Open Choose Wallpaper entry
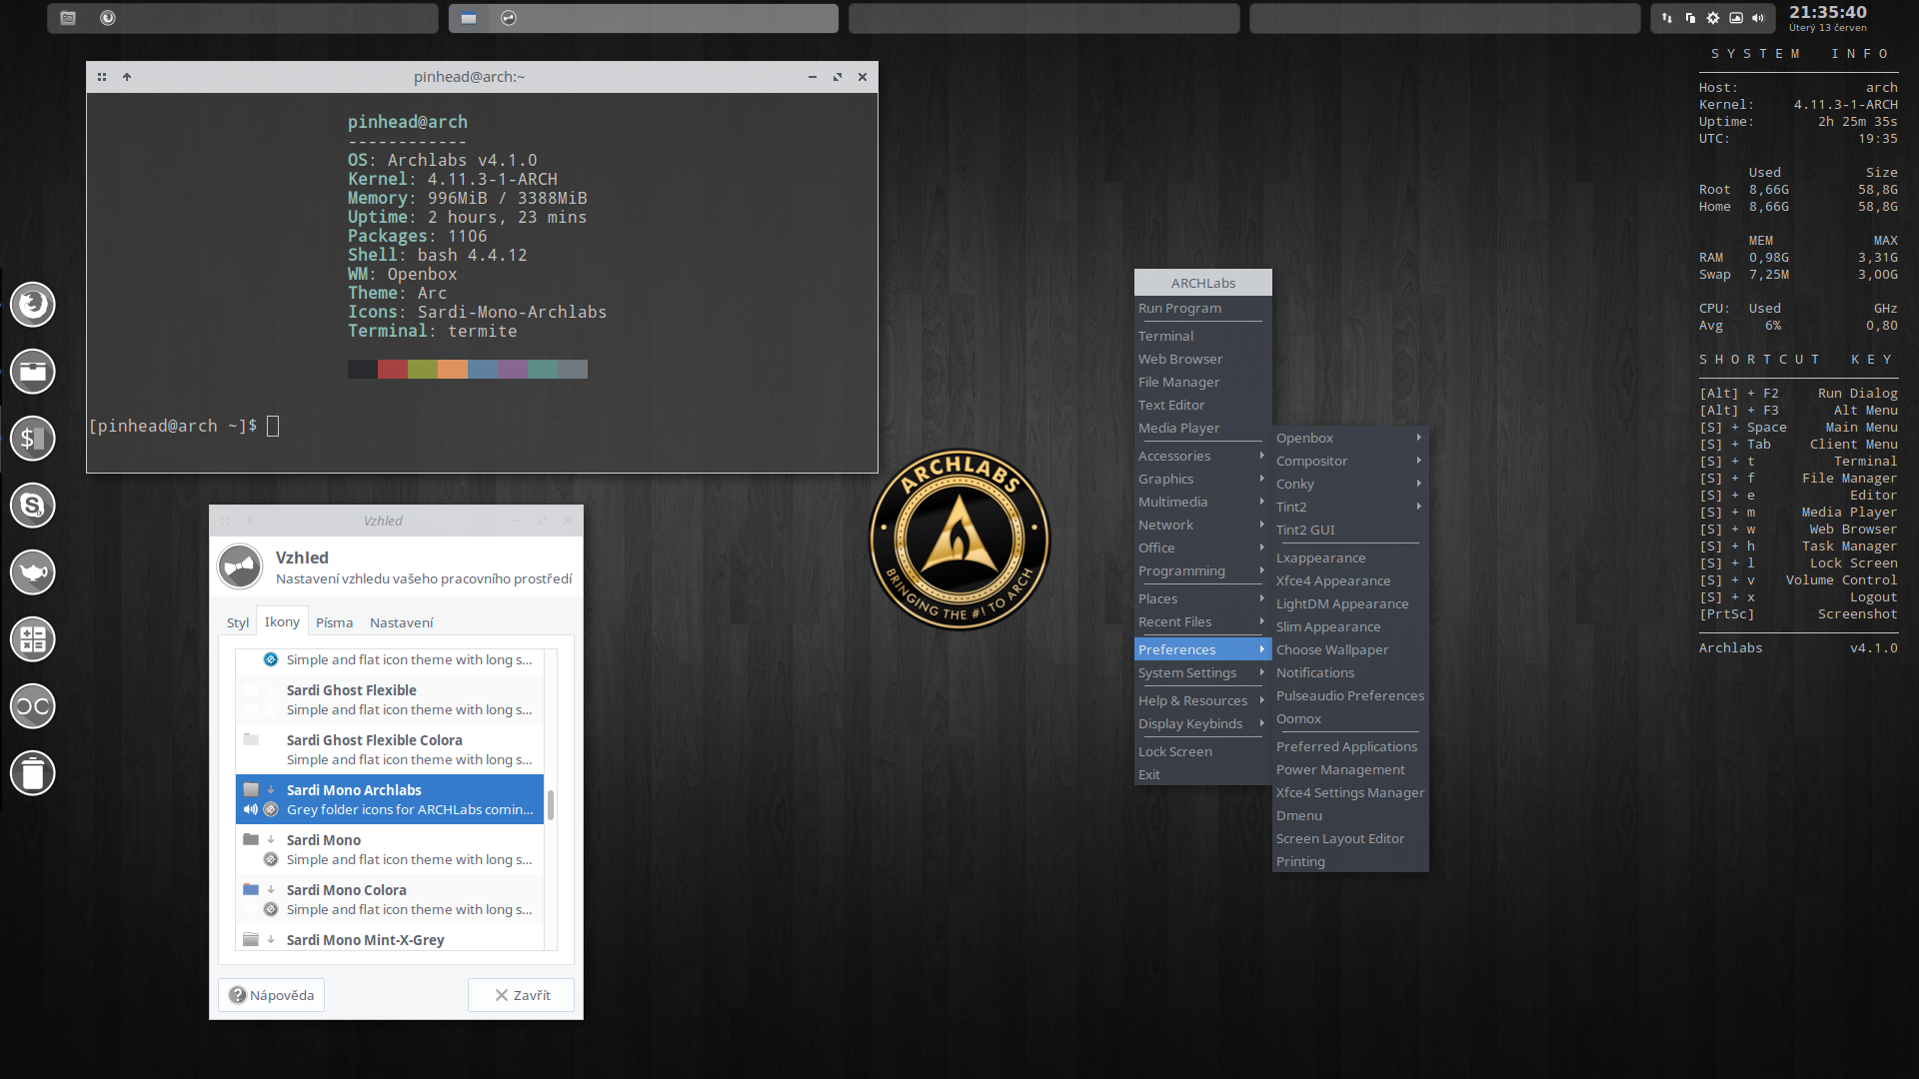The width and height of the screenshot is (1919, 1079). click(1349, 650)
